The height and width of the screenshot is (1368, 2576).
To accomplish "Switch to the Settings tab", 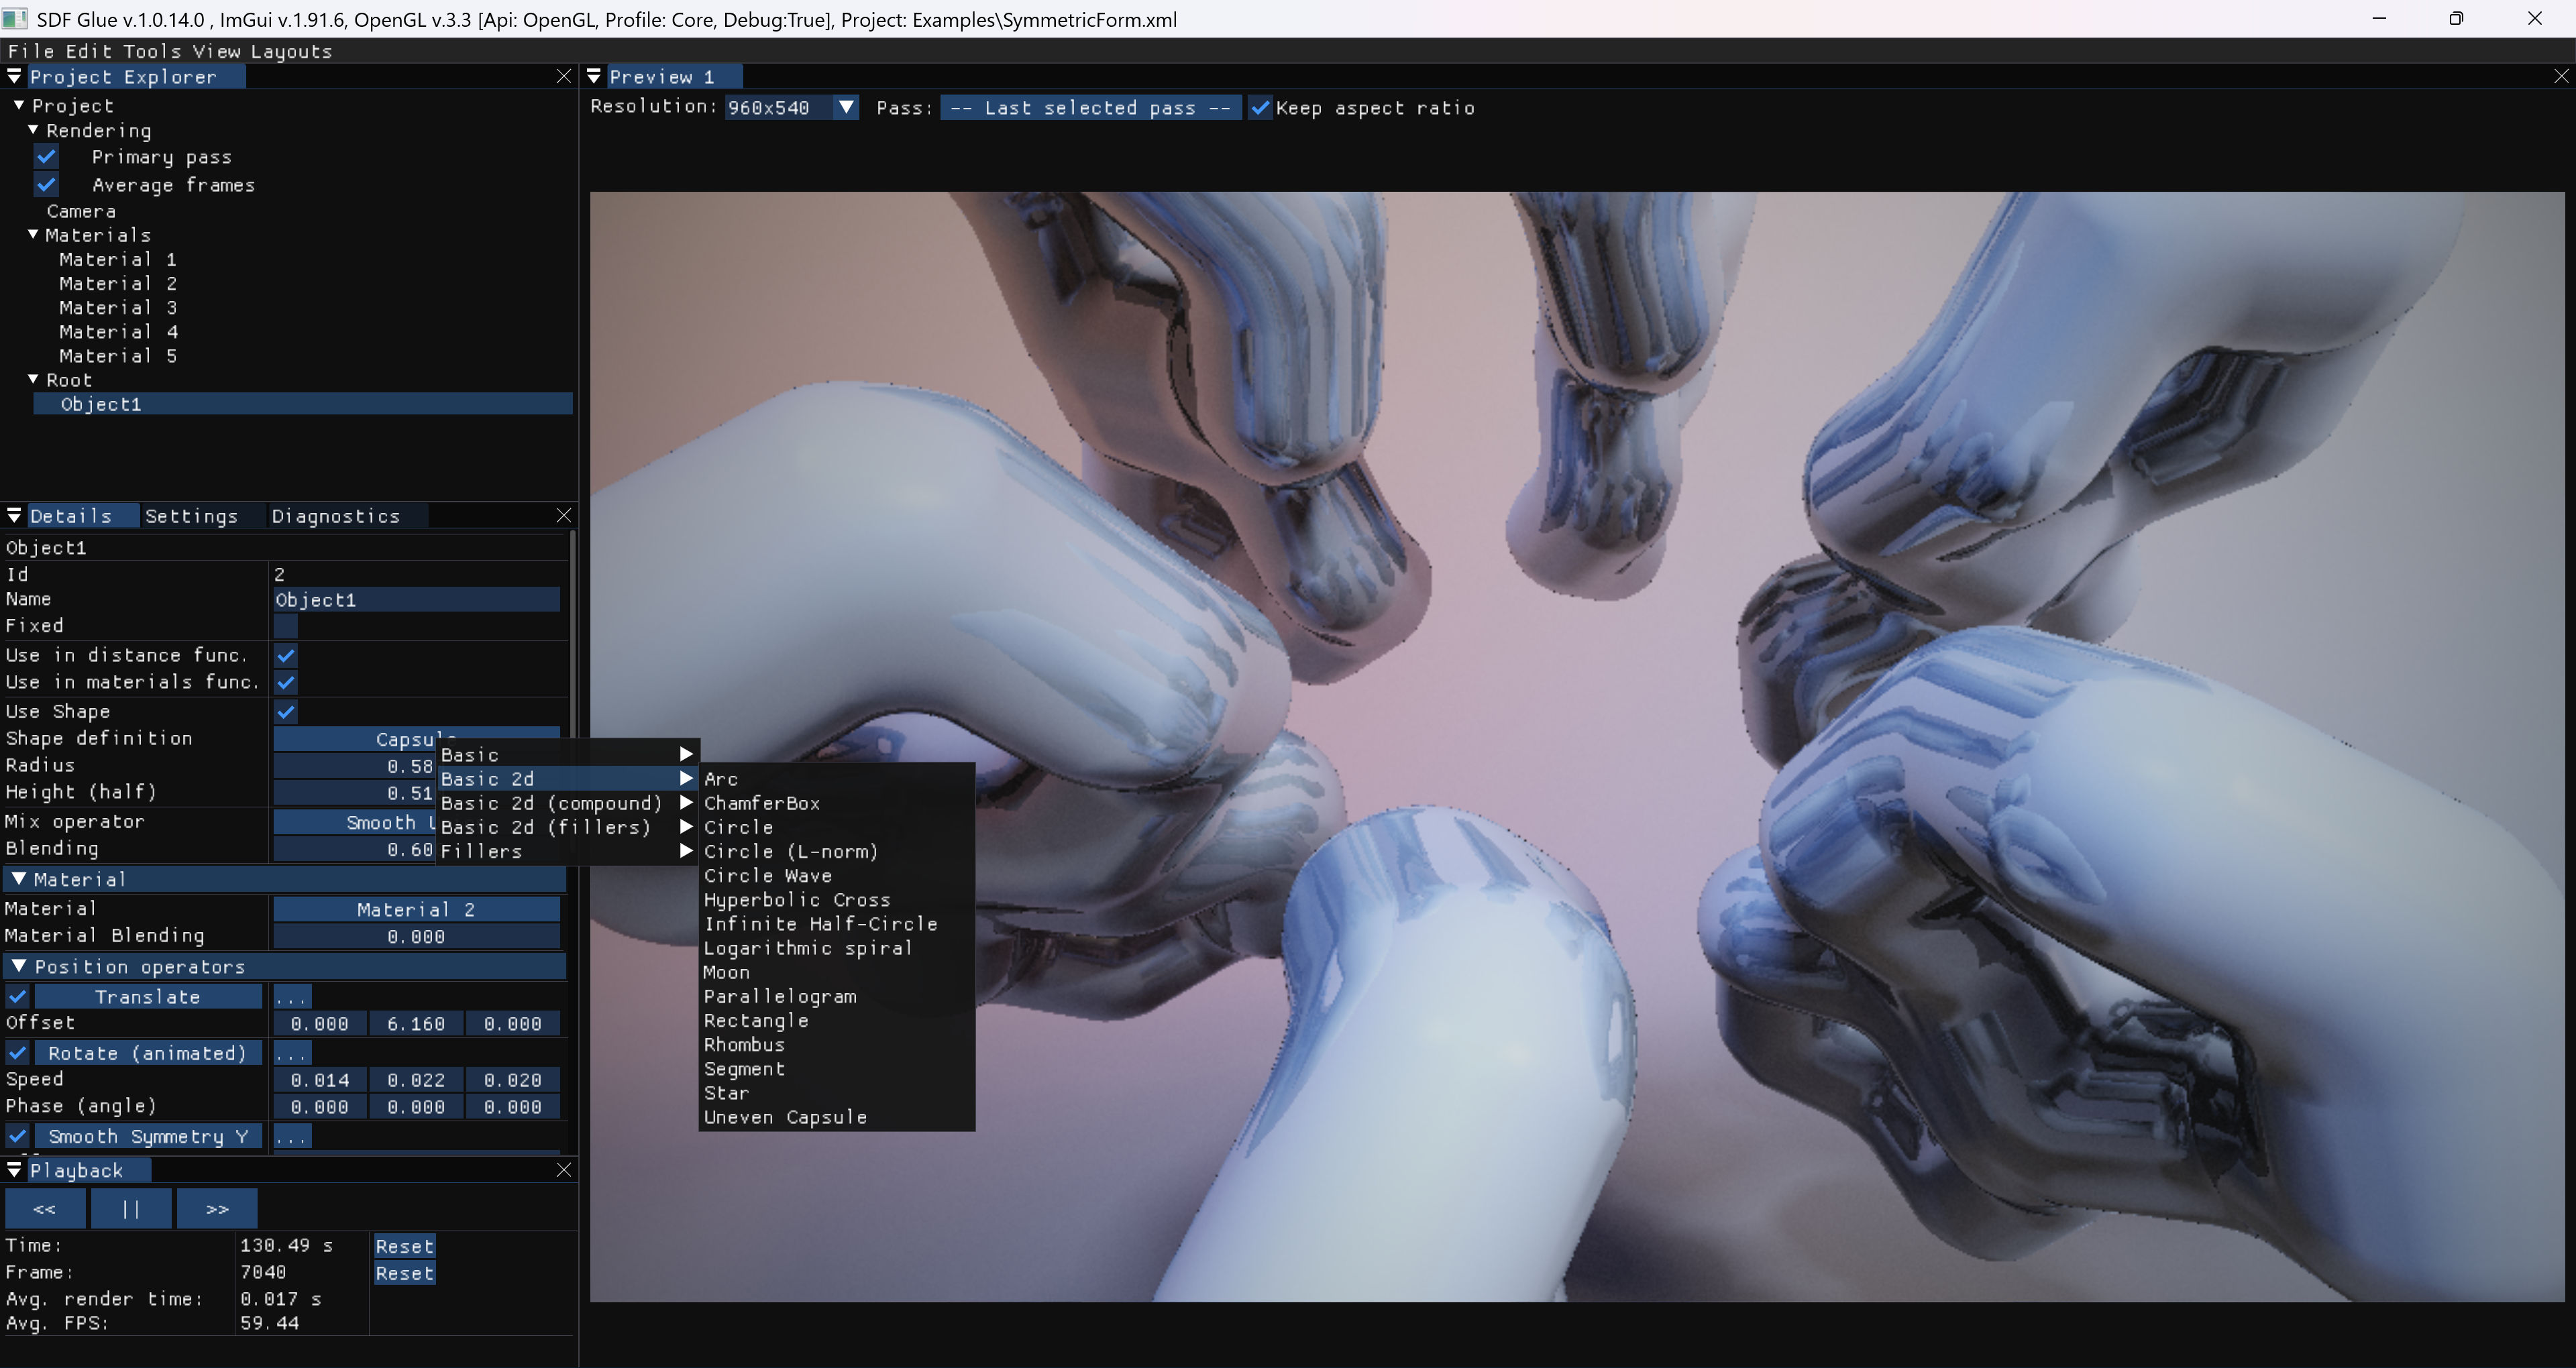I will coord(192,516).
